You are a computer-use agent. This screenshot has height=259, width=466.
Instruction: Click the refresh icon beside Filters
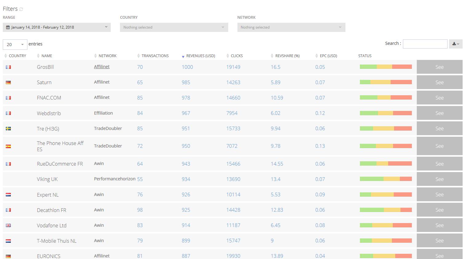click(21, 9)
